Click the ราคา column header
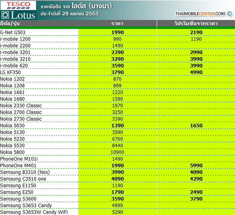This screenshot has height=215, width=235. click(117, 23)
